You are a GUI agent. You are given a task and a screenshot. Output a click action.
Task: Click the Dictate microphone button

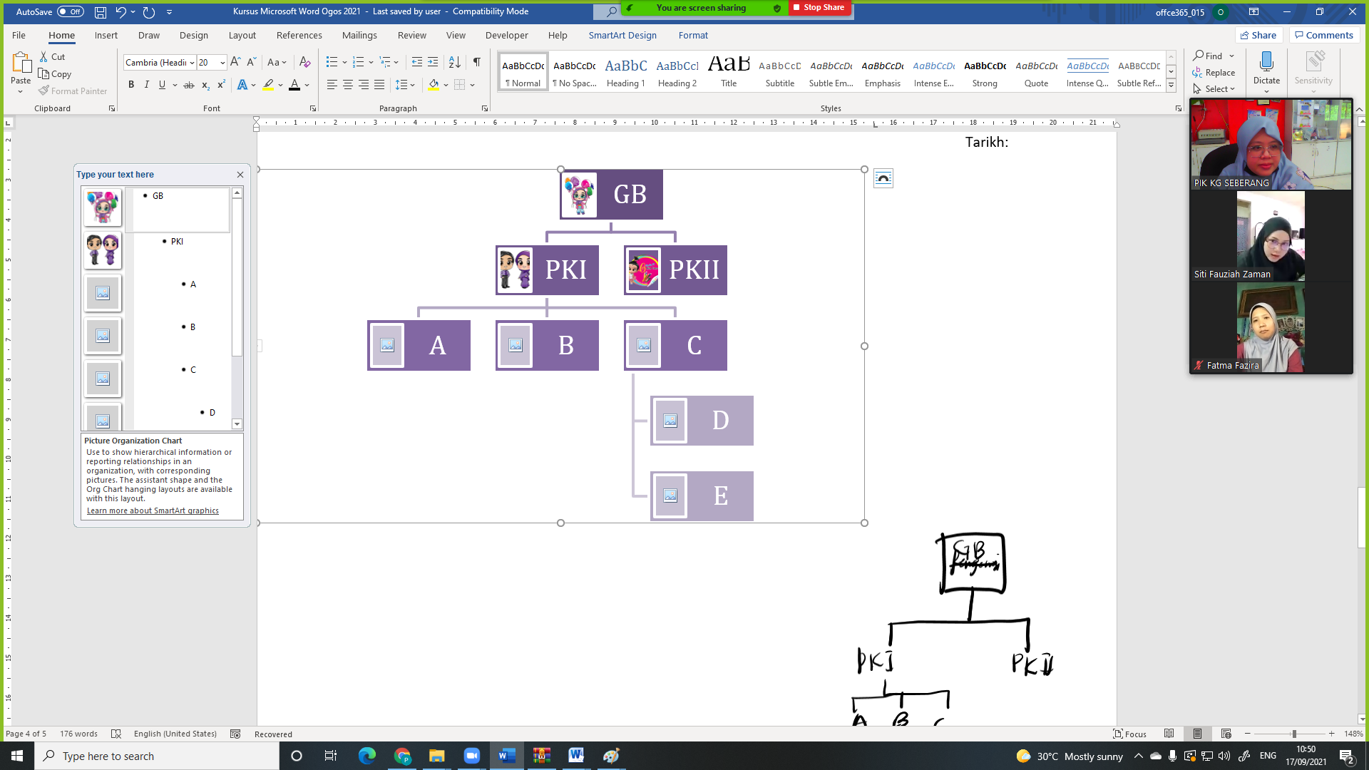pos(1266,62)
